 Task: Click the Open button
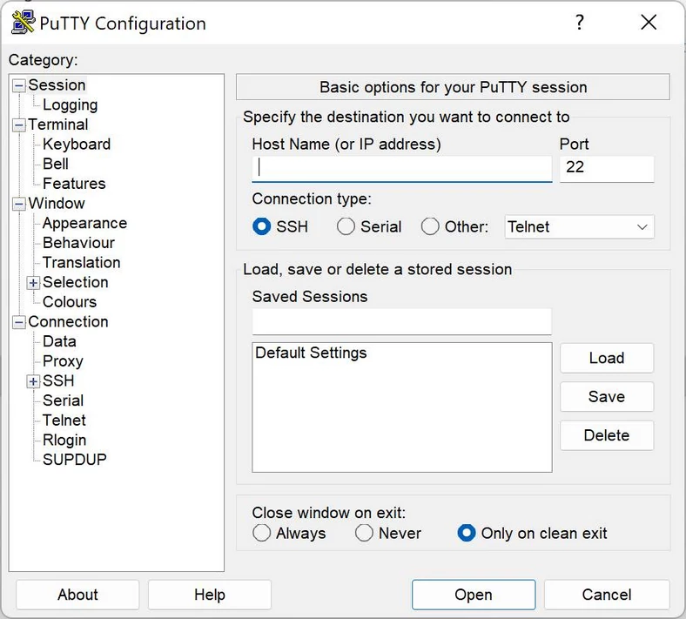point(473,595)
